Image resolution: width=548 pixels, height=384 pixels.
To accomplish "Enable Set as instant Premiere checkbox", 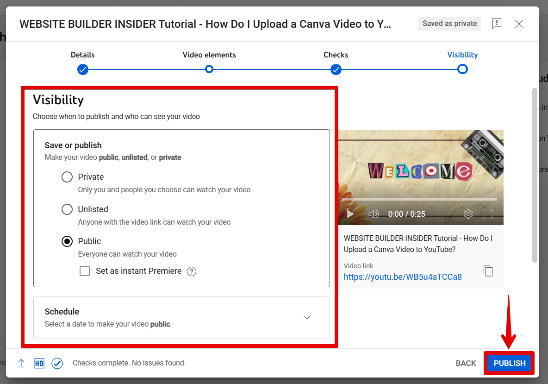I will (85, 271).
